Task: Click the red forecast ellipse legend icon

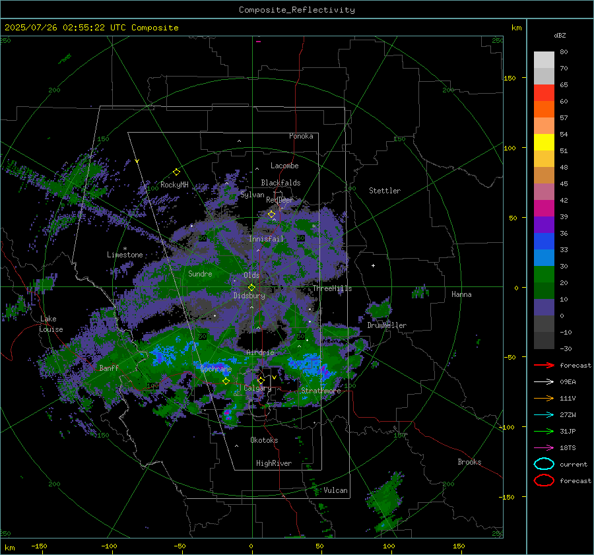Action: (x=544, y=480)
